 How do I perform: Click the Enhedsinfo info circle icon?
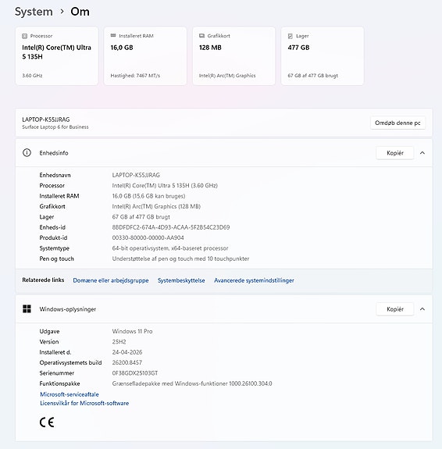click(27, 152)
